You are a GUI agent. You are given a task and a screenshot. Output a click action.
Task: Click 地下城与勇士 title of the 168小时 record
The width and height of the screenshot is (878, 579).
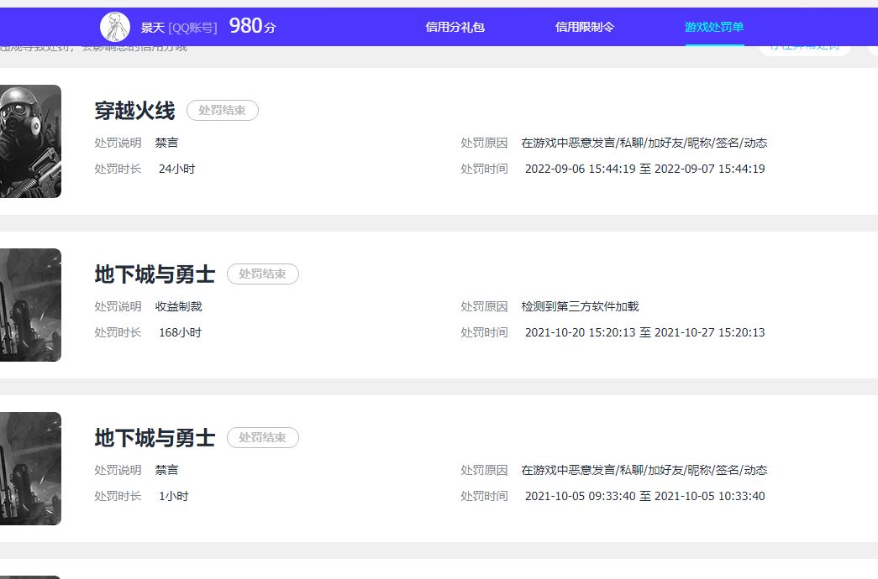[155, 274]
